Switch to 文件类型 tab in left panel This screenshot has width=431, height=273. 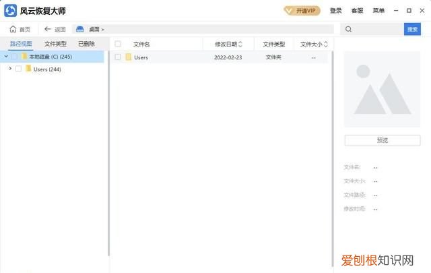point(55,44)
